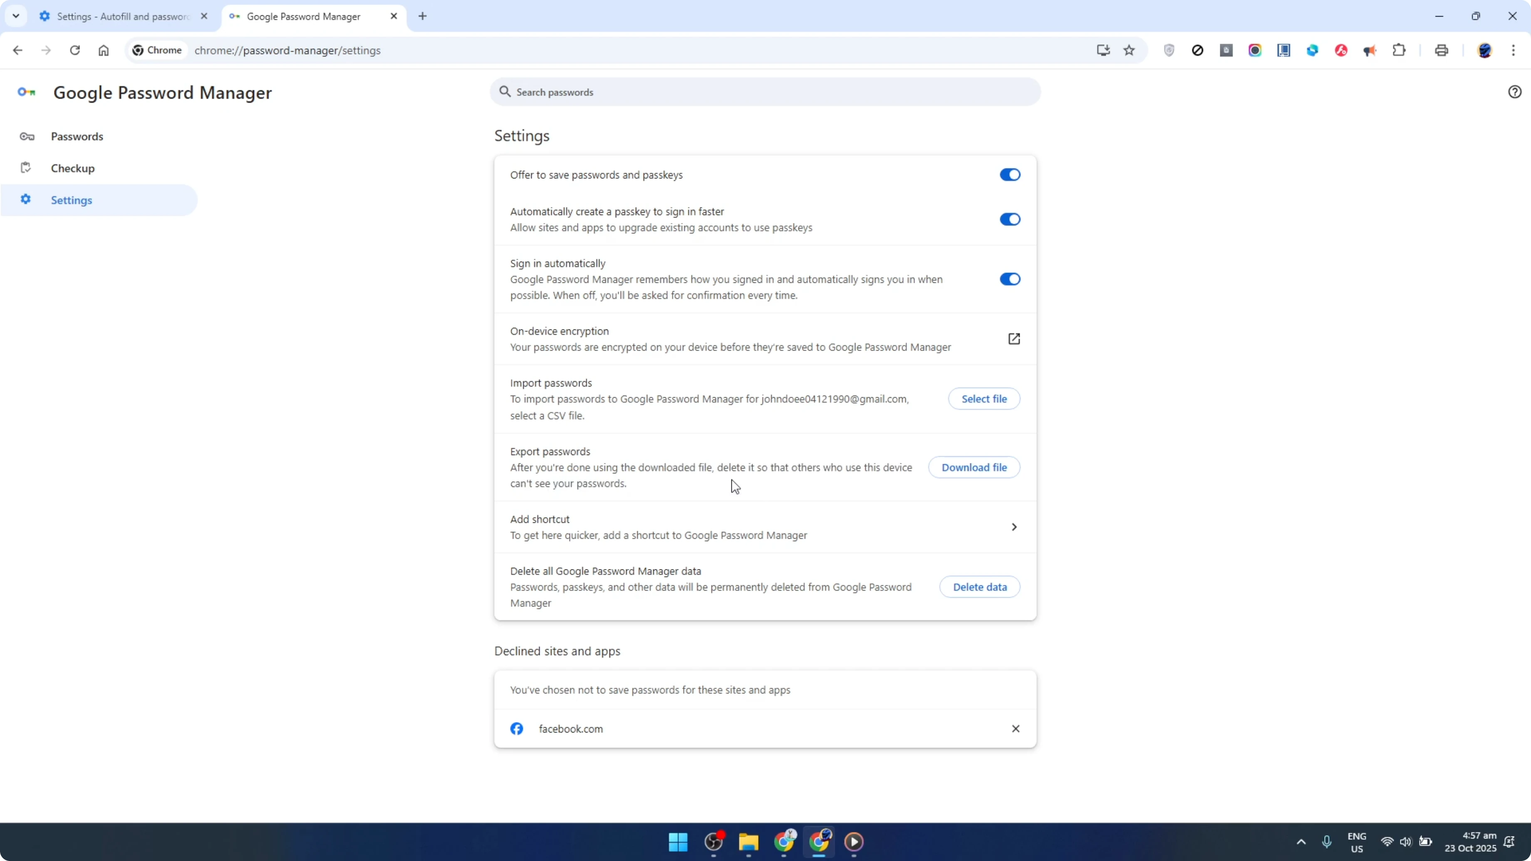The image size is (1531, 861).
Task: Open the Passwords sidebar section
Action: (x=77, y=136)
